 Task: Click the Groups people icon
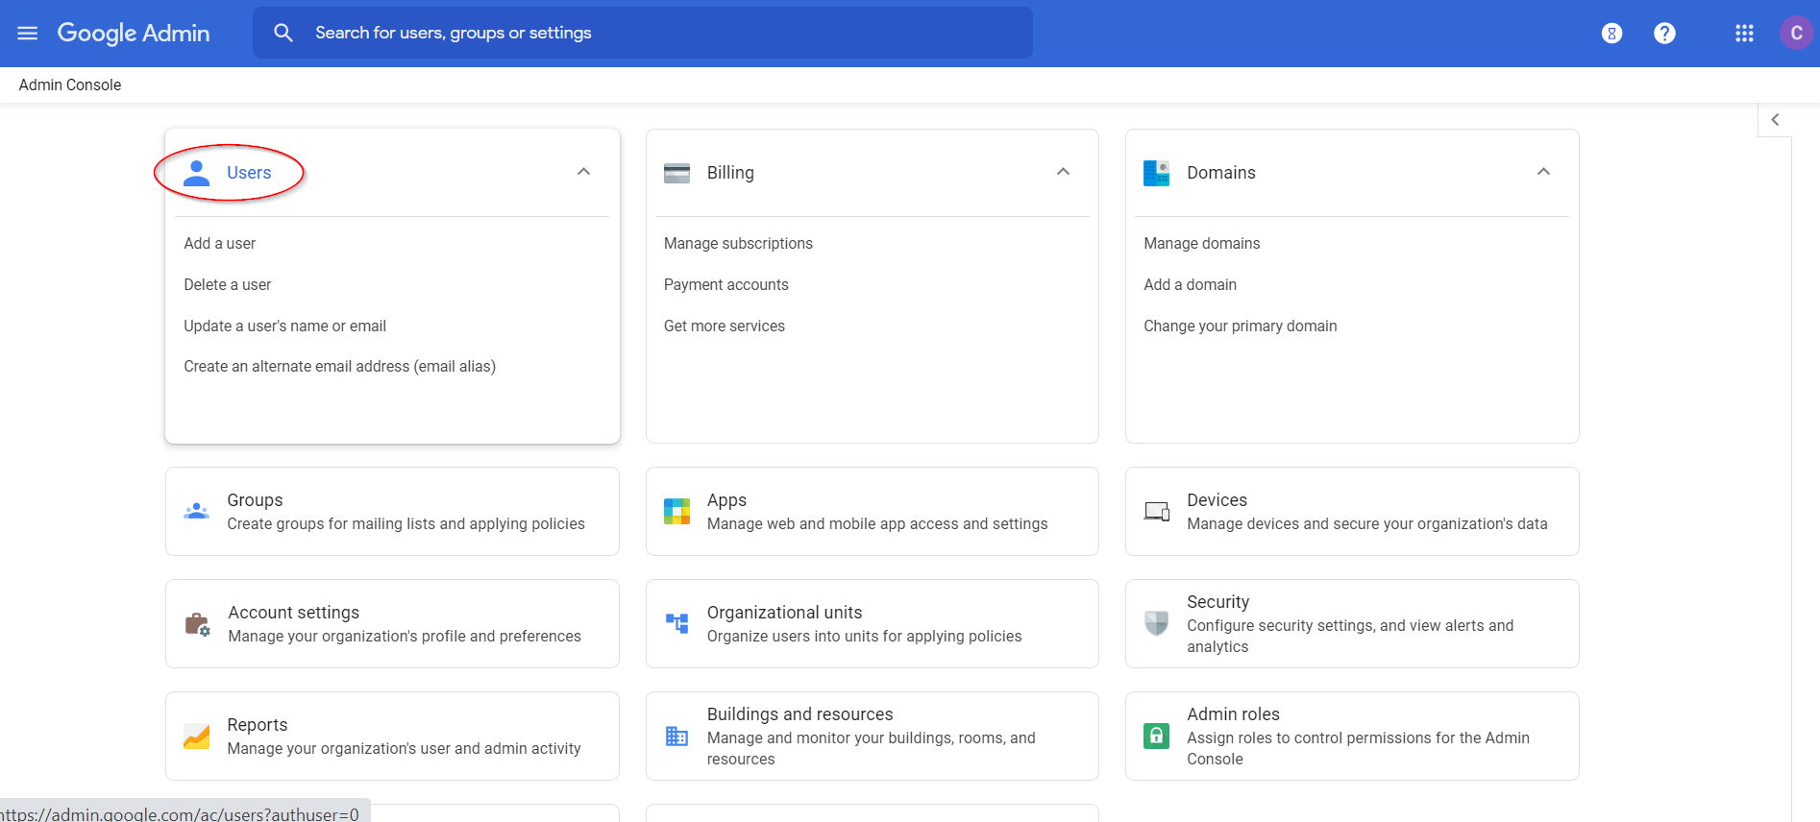[x=196, y=511]
